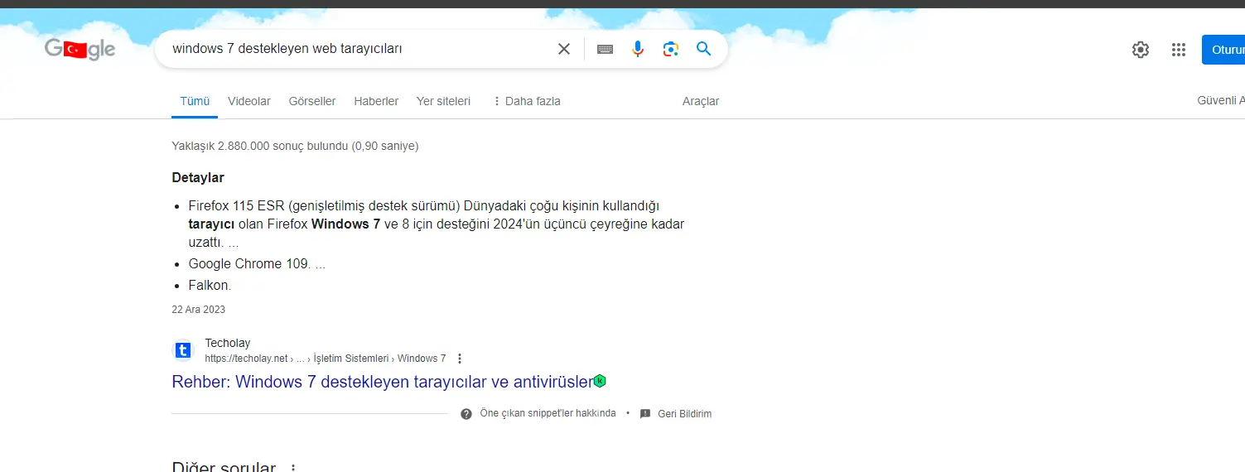Search by image with Lens icon
This screenshot has width=1245, height=472.
[671, 49]
